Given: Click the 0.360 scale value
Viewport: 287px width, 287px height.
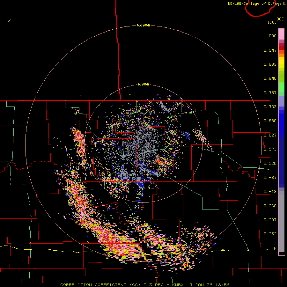Looking at the screenshot, I should pyautogui.click(x=270, y=206).
